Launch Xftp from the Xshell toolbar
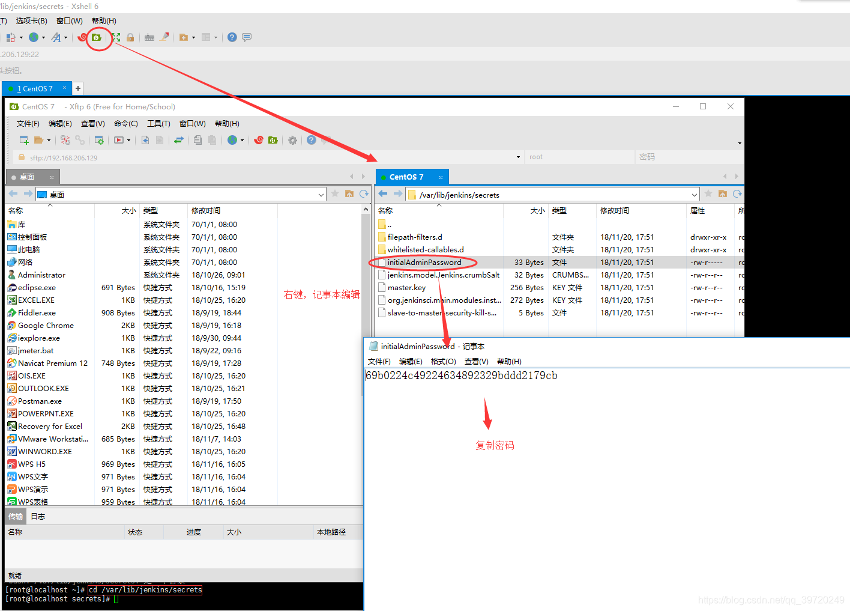Screen dimensions: 850x611 [x=97, y=37]
